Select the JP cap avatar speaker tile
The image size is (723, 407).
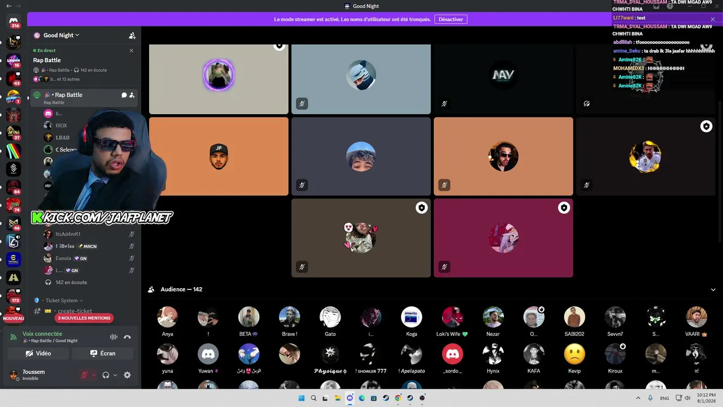tap(219, 157)
